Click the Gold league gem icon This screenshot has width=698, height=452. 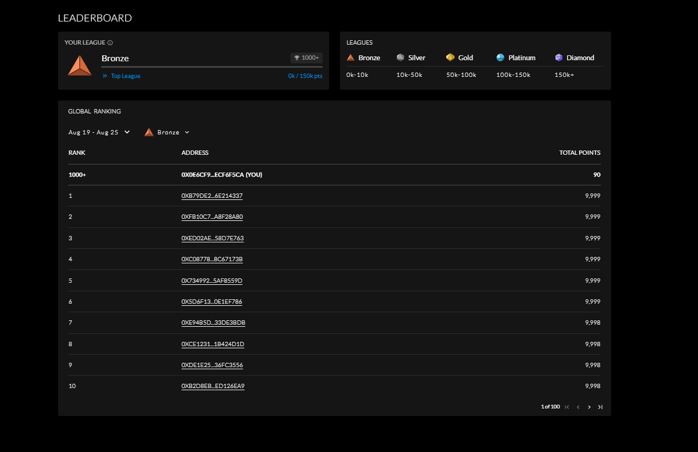[x=450, y=58]
